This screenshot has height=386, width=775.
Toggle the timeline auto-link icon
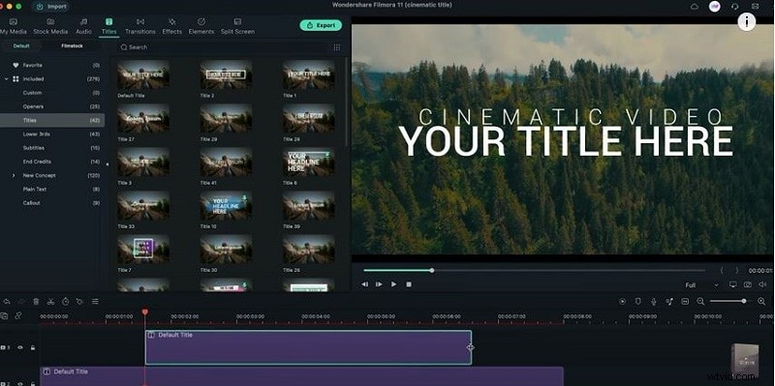coord(18,315)
